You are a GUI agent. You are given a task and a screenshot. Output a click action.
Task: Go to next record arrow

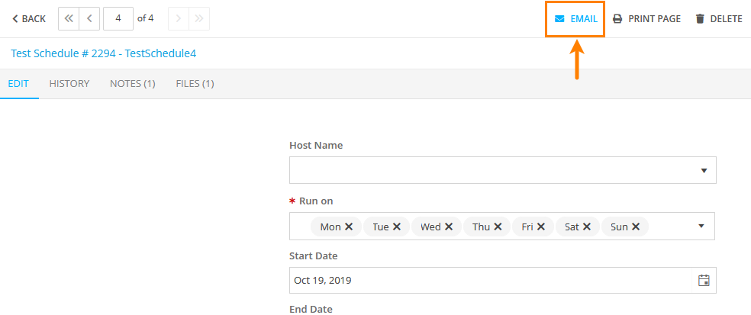(178, 19)
